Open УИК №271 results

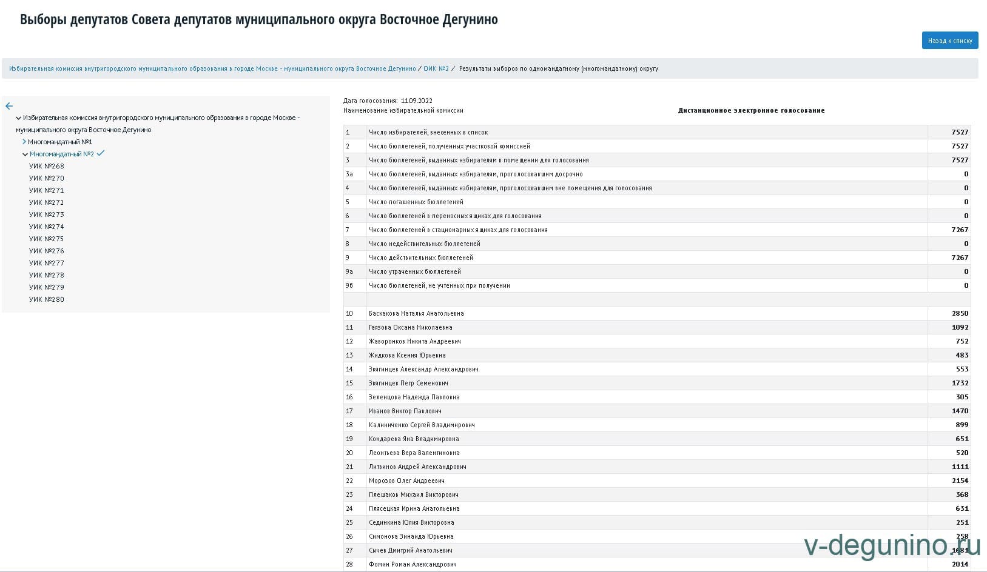click(x=47, y=190)
